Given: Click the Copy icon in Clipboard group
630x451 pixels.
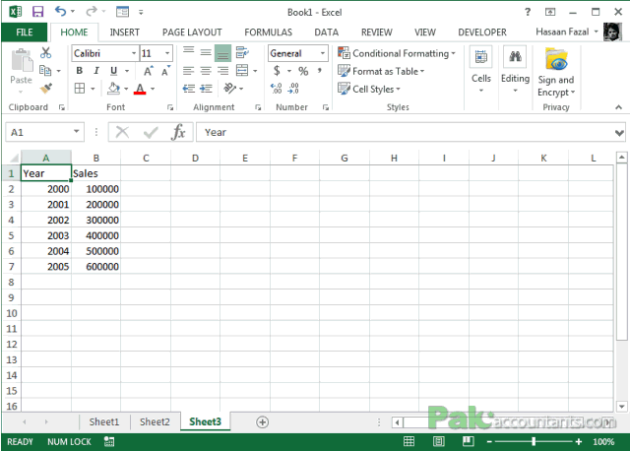Looking at the screenshot, I should tap(45, 71).
